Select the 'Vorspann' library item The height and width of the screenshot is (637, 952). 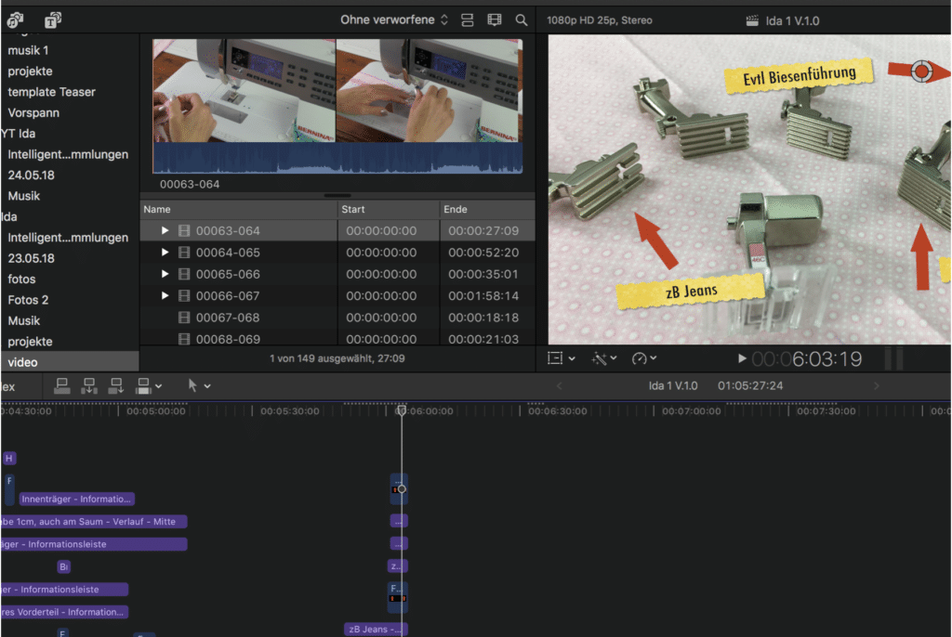coord(36,112)
